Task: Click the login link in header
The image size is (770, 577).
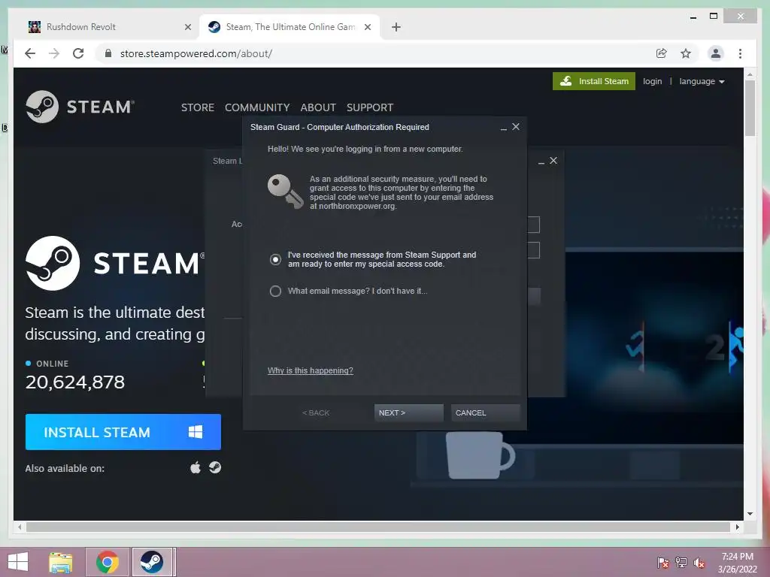Action: 652,81
